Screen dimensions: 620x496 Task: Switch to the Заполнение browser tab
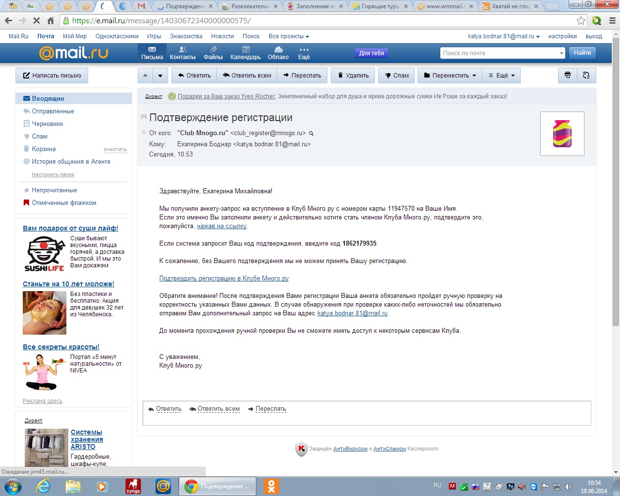click(315, 6)
